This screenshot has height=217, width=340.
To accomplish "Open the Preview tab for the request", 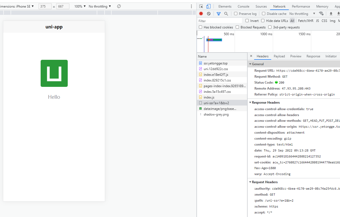I will pos(296,56).
